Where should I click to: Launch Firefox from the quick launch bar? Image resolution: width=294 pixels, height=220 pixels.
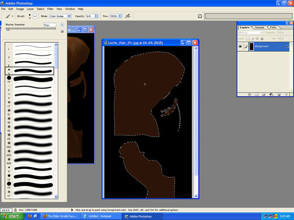point(30,216)
